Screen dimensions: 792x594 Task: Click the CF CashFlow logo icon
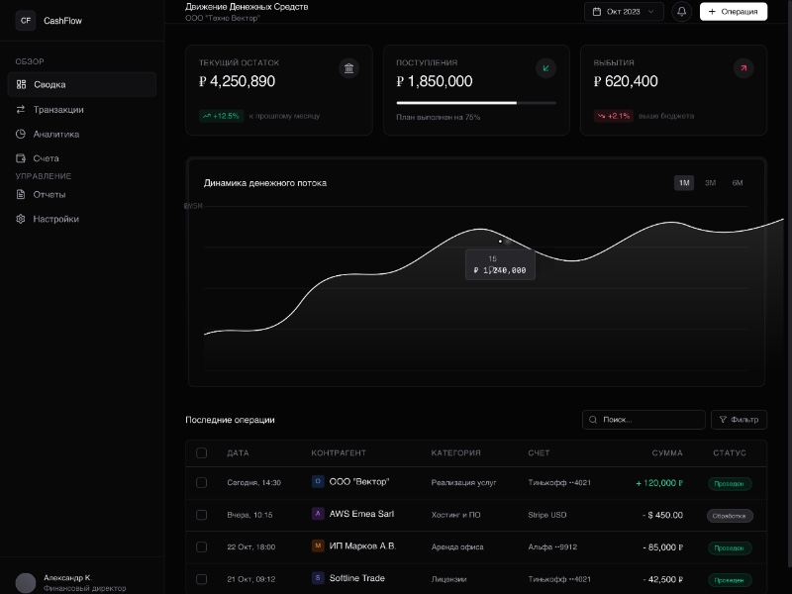pos(26,20)
